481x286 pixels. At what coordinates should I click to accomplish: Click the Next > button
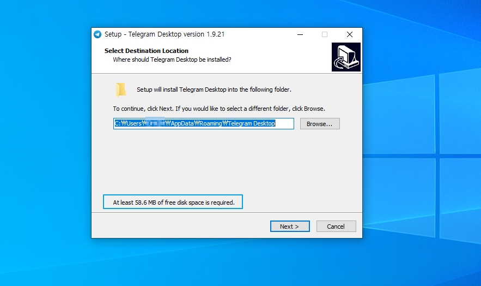tap(290, 227)
